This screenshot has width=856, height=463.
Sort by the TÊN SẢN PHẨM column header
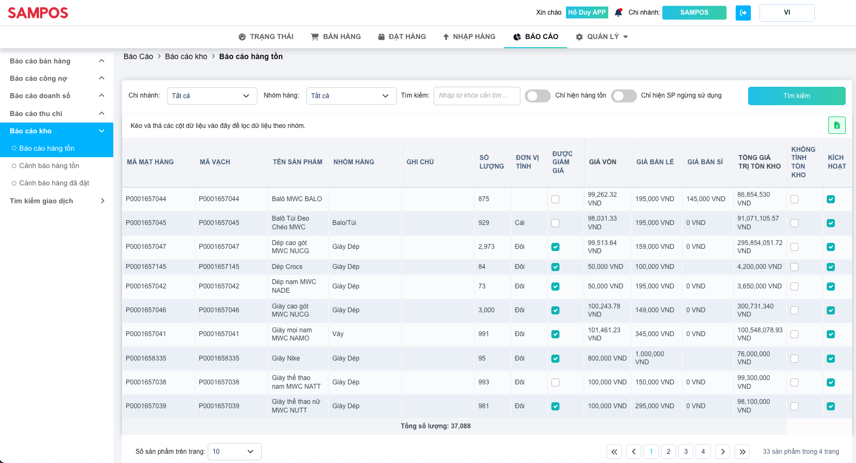point(298,162)
